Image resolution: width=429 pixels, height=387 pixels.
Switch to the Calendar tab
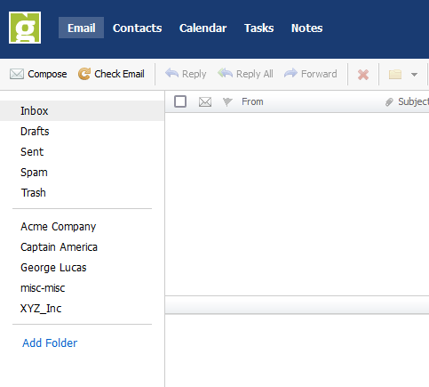point(203,28)
